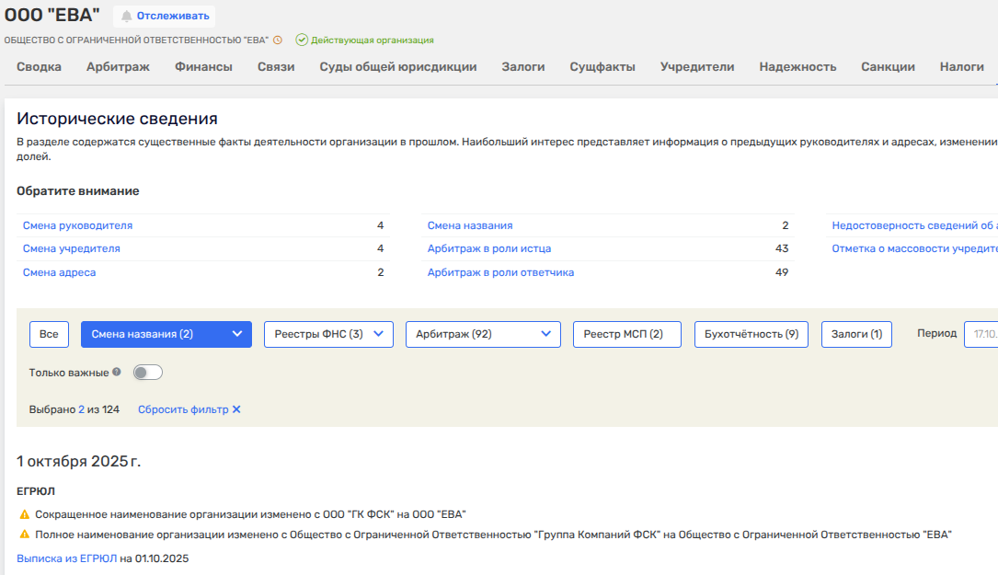The height and width of the screenshot is (575, 998).
Task: Open the Смена руководителя link
Action: click(77, 225)
